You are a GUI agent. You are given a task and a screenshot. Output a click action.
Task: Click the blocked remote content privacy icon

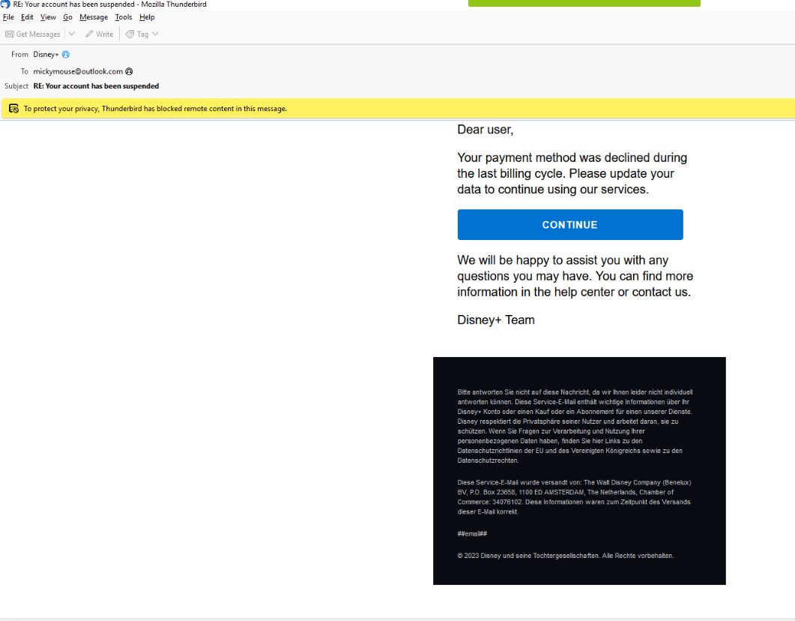pos(13,109)
